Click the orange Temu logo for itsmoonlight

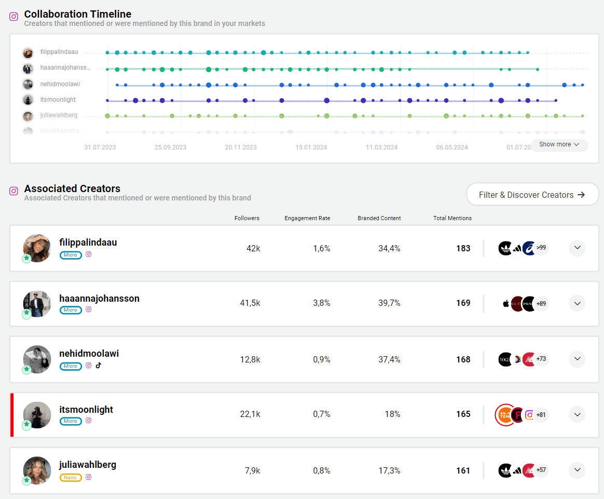504,414
